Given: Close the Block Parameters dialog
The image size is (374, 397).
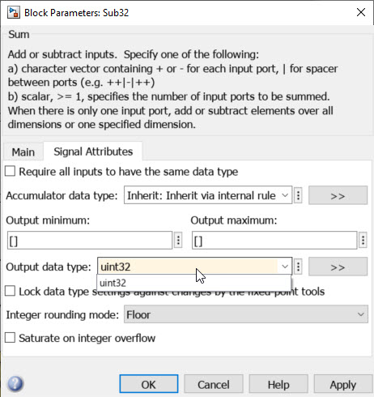Looking at the screenshot, I should (361, 12).
